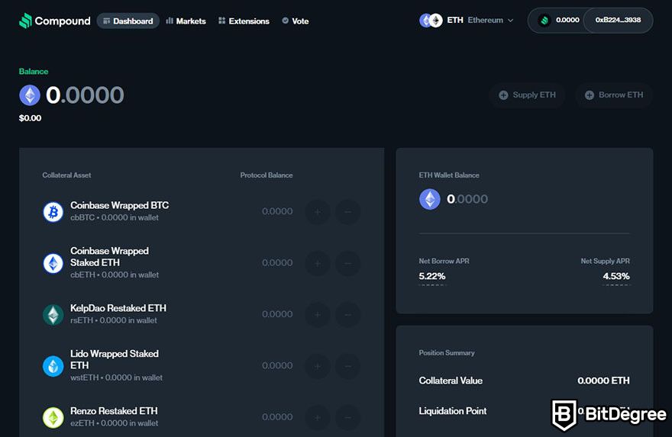The image size is (672, 437).
Task: Click the Position Summary heading
Action: coord(447,352)
